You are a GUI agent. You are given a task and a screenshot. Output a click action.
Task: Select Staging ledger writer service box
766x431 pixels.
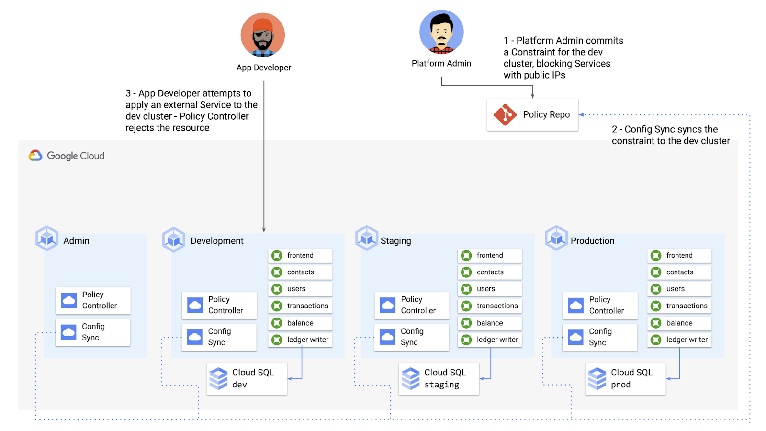(x=490, y=340)
